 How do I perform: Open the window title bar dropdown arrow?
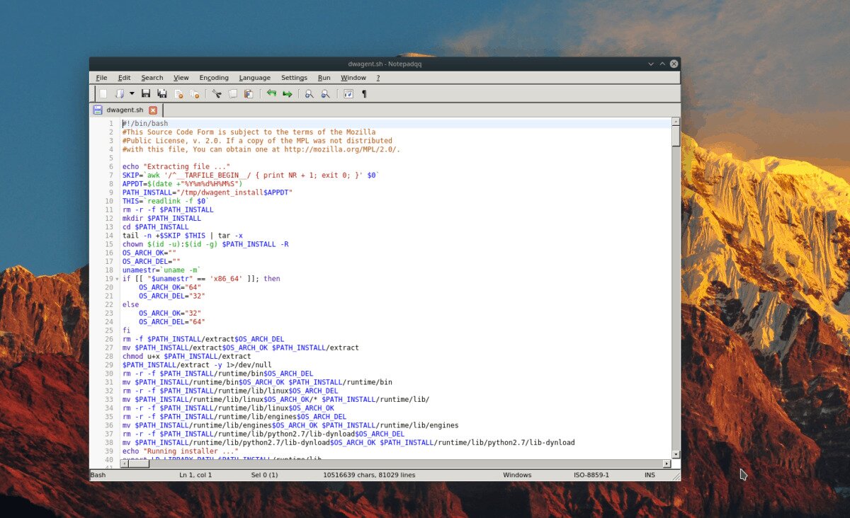point(651,64)
